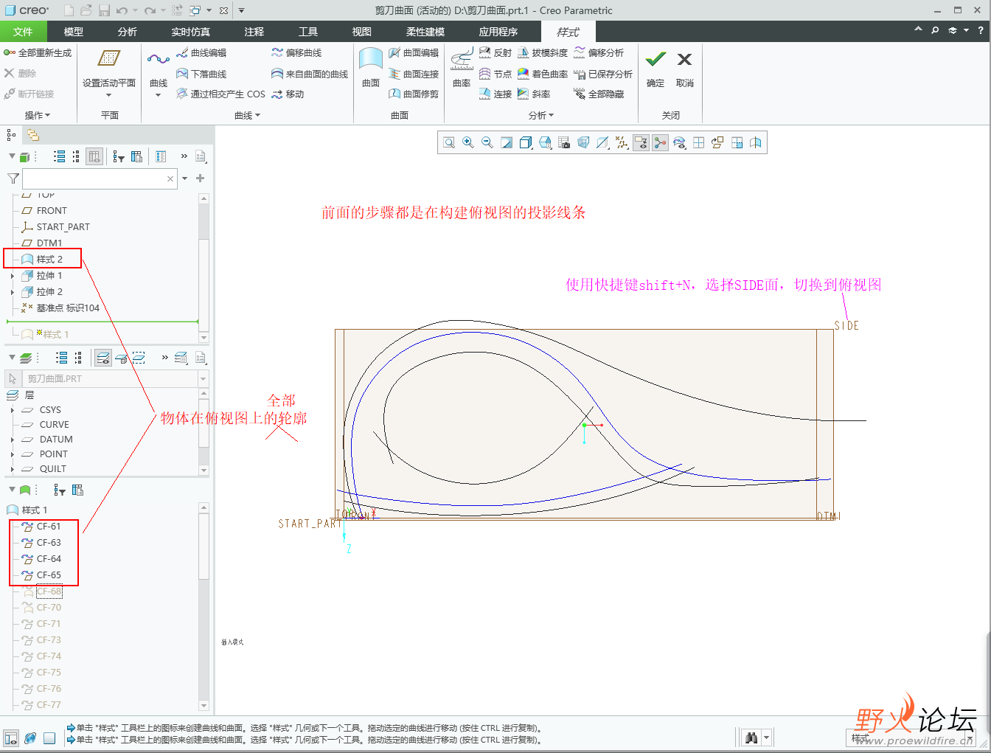991x753 pixels.
Task: Click the Reflection (反射) analysis
Action: (x=495, y=53)
